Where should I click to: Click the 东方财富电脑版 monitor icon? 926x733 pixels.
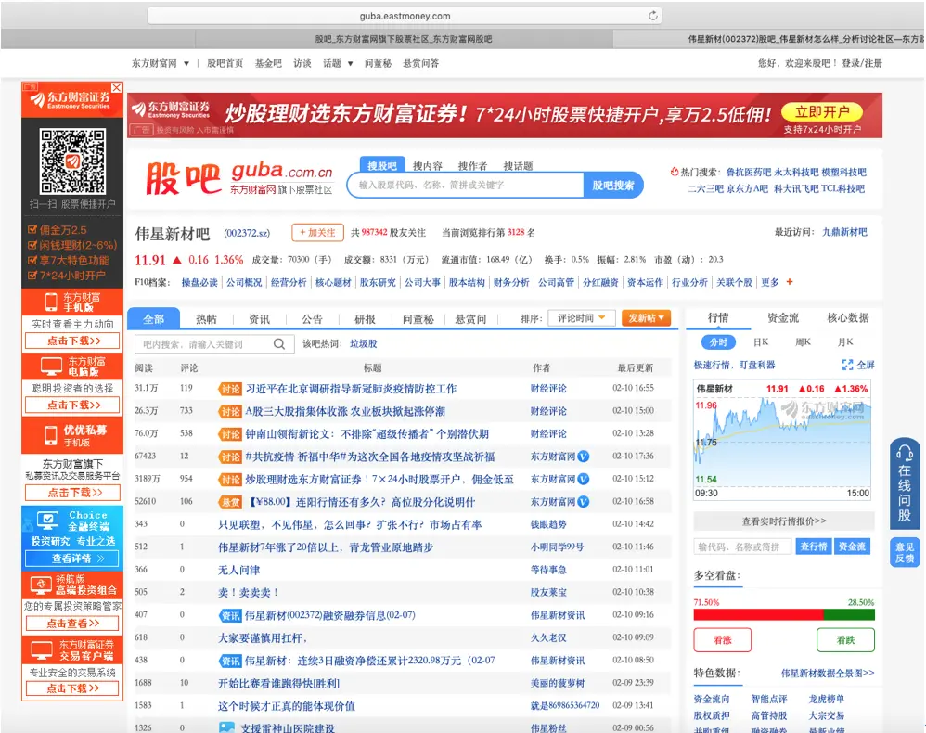click(x=51, y=366)
